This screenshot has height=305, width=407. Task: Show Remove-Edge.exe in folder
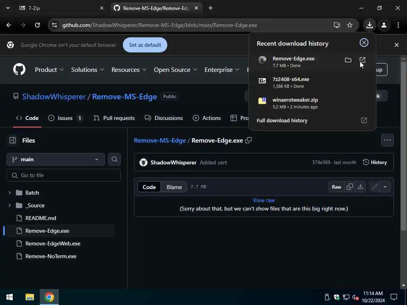(x=348, y=60)
